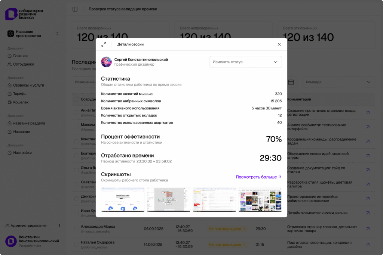This screenshot has width=383, height=255.
Task: Open arrow link for Создание прототипов row
Action: click(x=368, y=112)
